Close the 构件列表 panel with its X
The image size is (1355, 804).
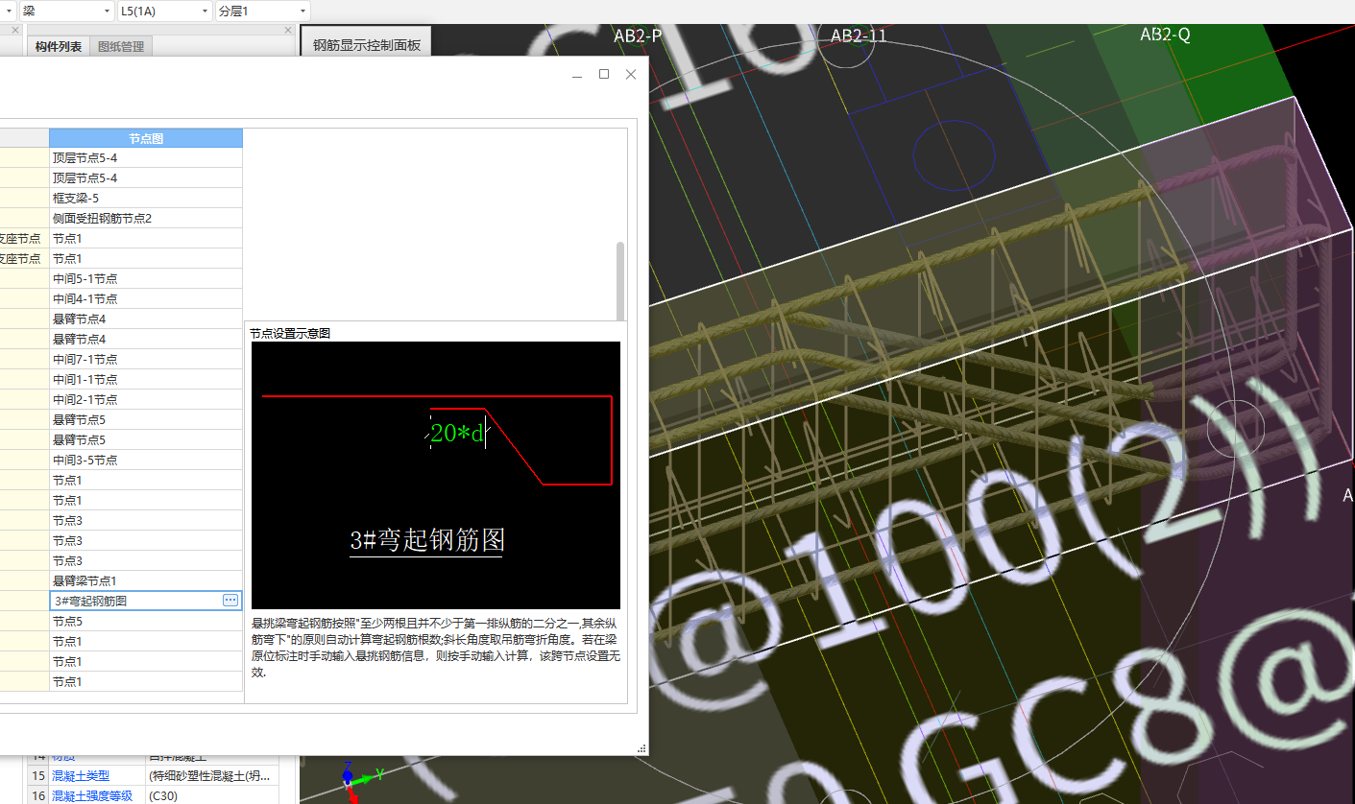click(x=288, y=31)
